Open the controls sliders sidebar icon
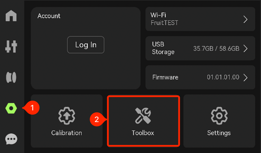 pos(11,46)
